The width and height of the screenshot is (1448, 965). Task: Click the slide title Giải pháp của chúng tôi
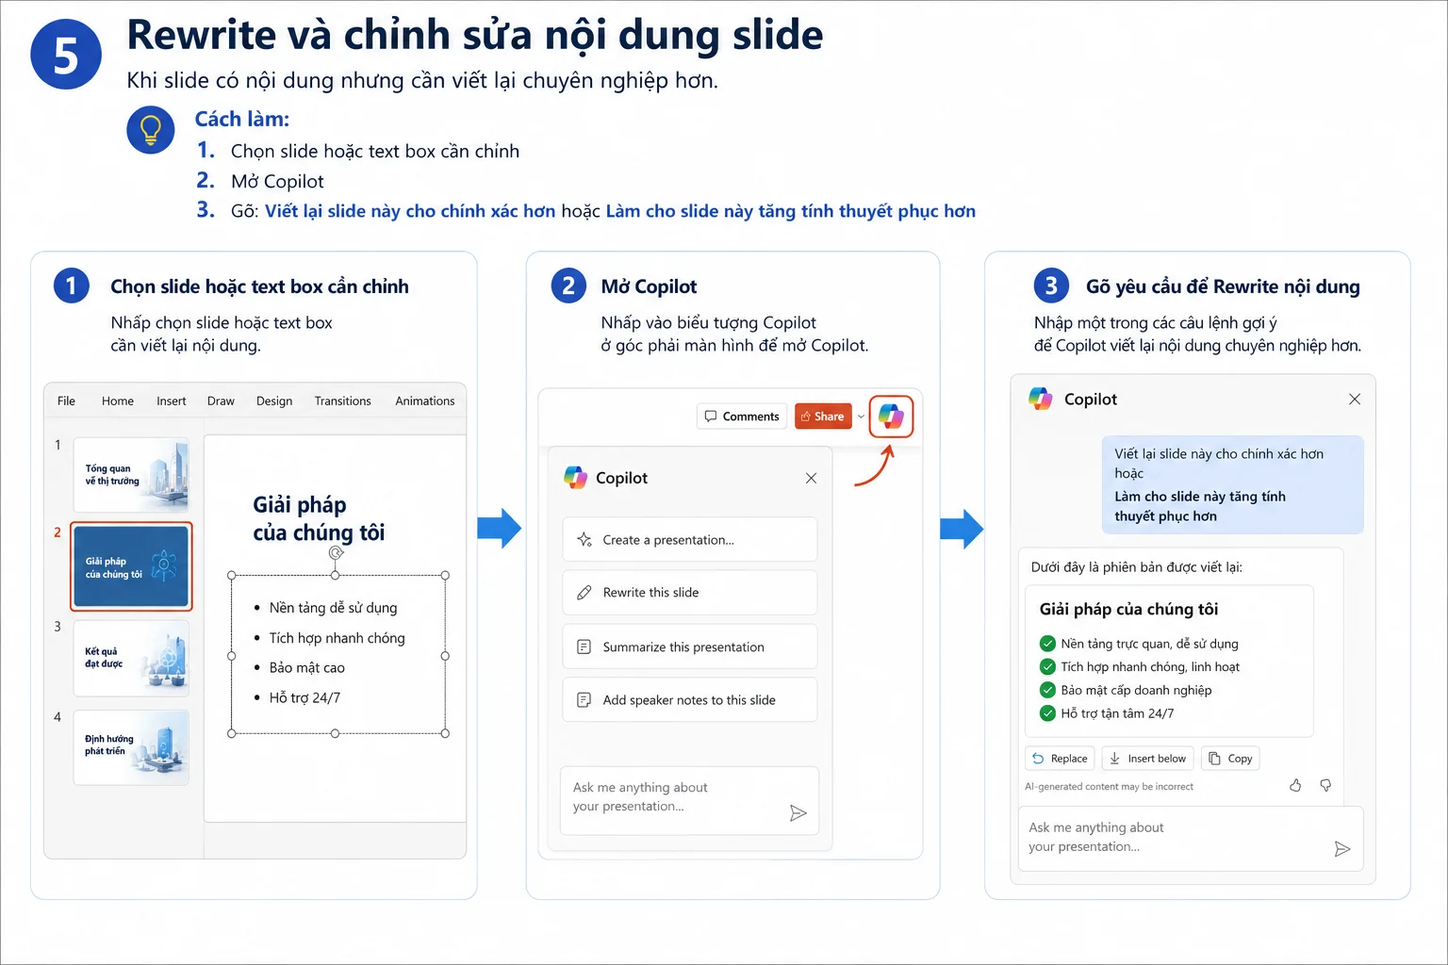click(x=319, y=518)
